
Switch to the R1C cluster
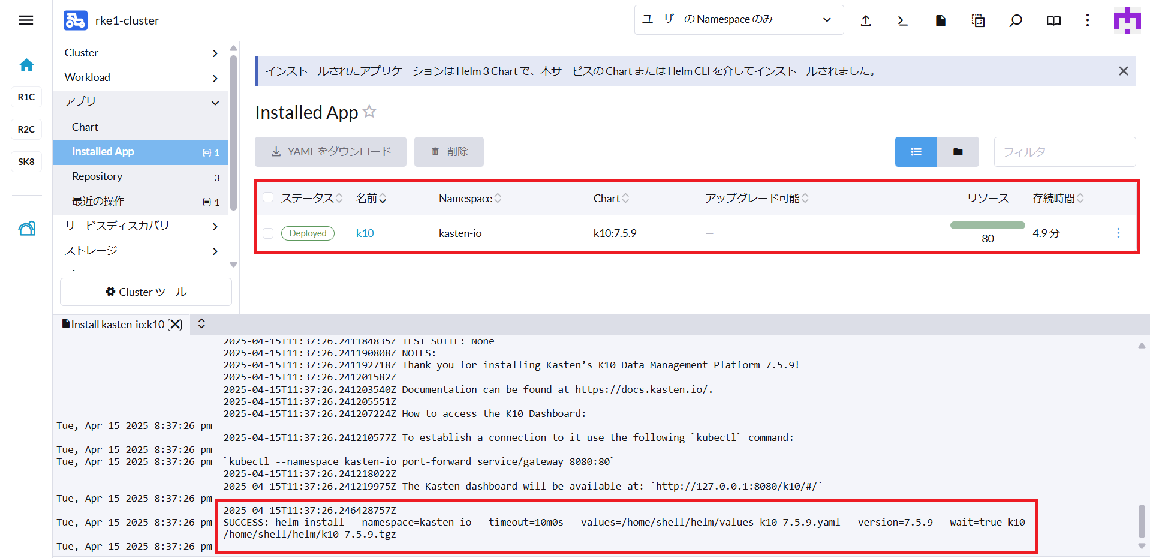pos(26,97)
